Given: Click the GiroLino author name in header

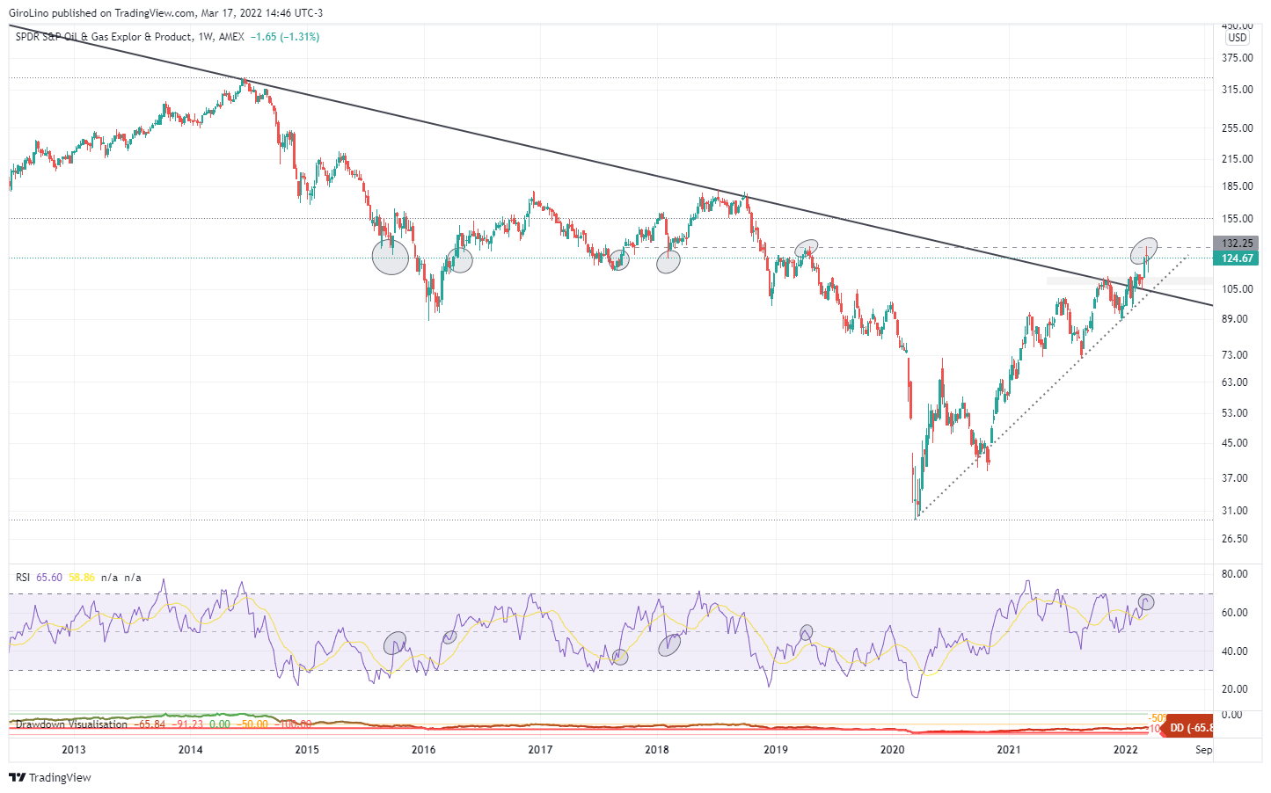Looking at the screenshot, I should tap(28, 13).
